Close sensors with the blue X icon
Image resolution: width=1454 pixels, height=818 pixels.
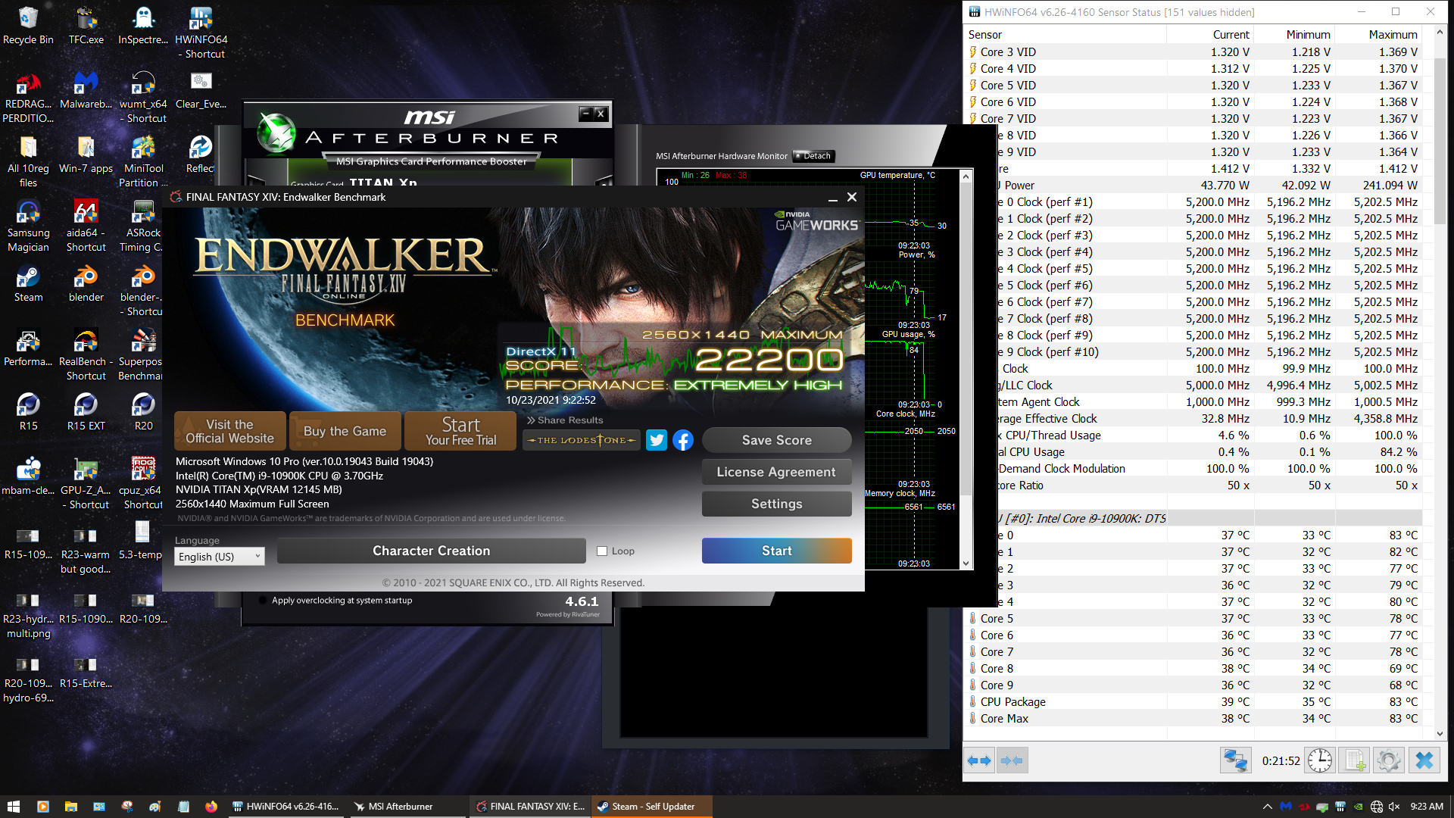1424,760
